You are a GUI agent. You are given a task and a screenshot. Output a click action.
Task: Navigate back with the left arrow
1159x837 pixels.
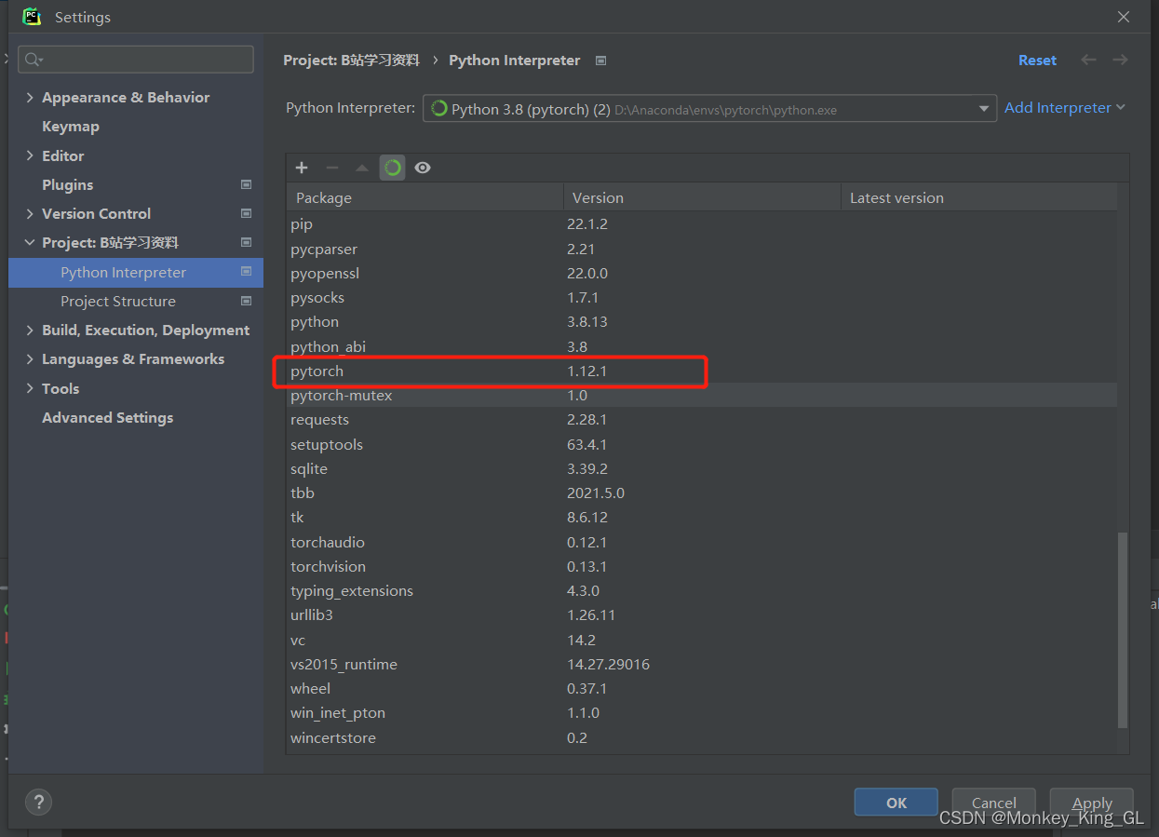tap(1088, 60)
